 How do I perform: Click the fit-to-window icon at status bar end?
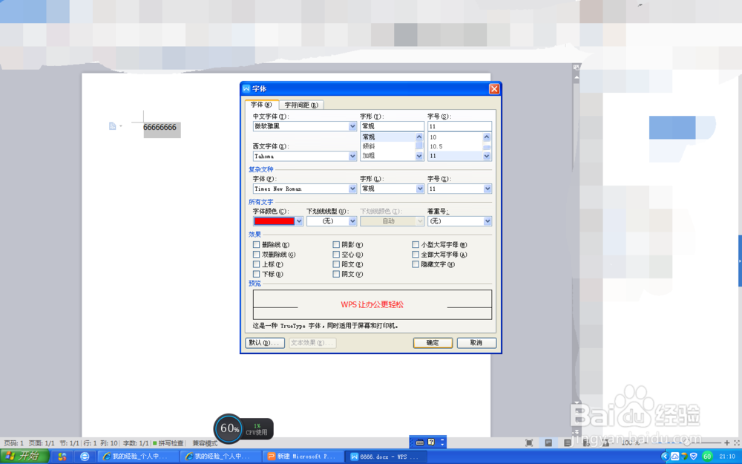point(737,442)
